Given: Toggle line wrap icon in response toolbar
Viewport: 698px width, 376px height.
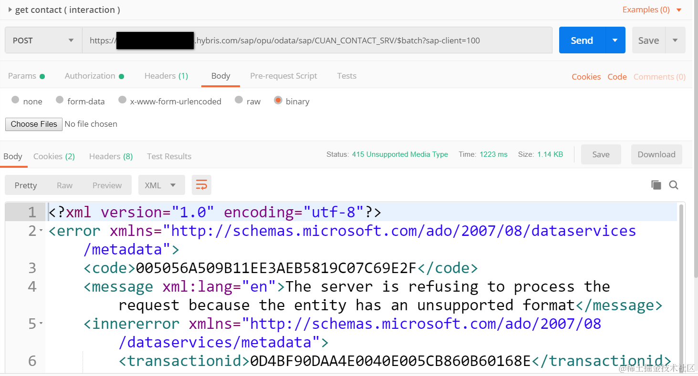Looking at the screenshot, I should [201, 185].
